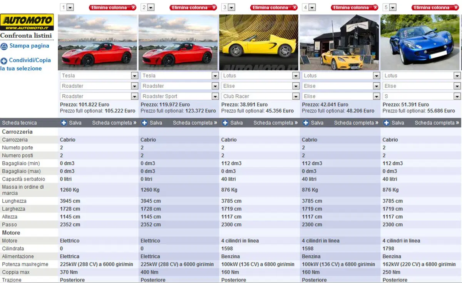Click the Stampa pagina link
This screenshot has height=283, width=462.
click(x=29, y=46)
